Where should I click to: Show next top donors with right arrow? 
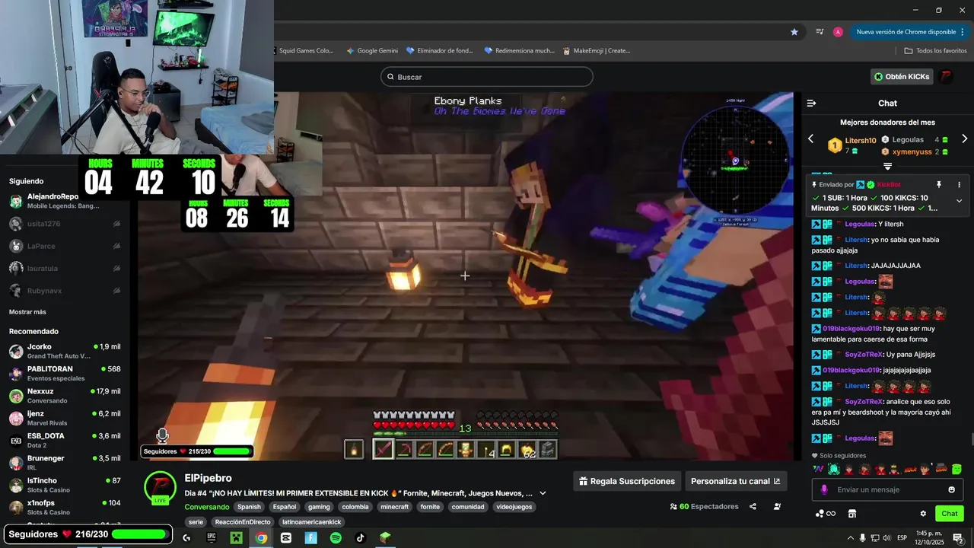pyautogui.click(x=964, y=139)
